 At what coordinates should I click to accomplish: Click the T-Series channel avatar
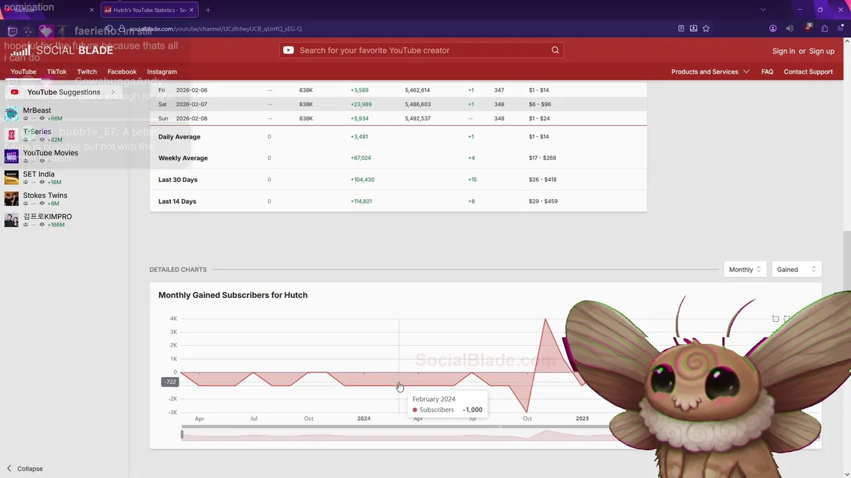click(11, 135)
